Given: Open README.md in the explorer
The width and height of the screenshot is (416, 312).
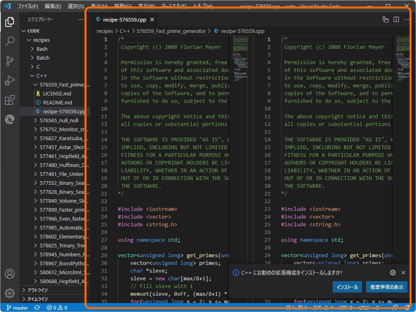Looking at the screenshot, I should click(x=57, y=102).
